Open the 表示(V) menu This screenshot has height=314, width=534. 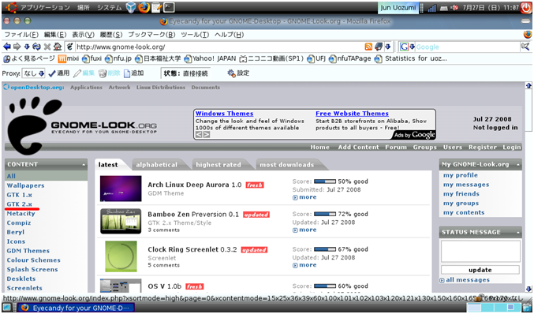pyautogui.click(x=83, y=35)
